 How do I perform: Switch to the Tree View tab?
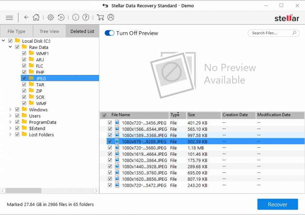pyautogui.click(x=50, y=31)
